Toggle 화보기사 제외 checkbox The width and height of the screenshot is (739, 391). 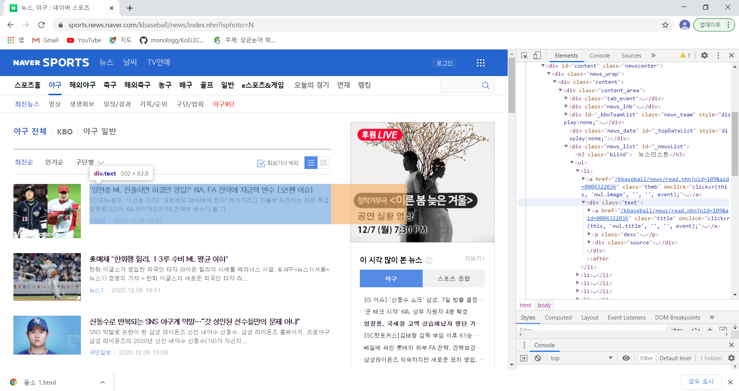coord(261,163)
